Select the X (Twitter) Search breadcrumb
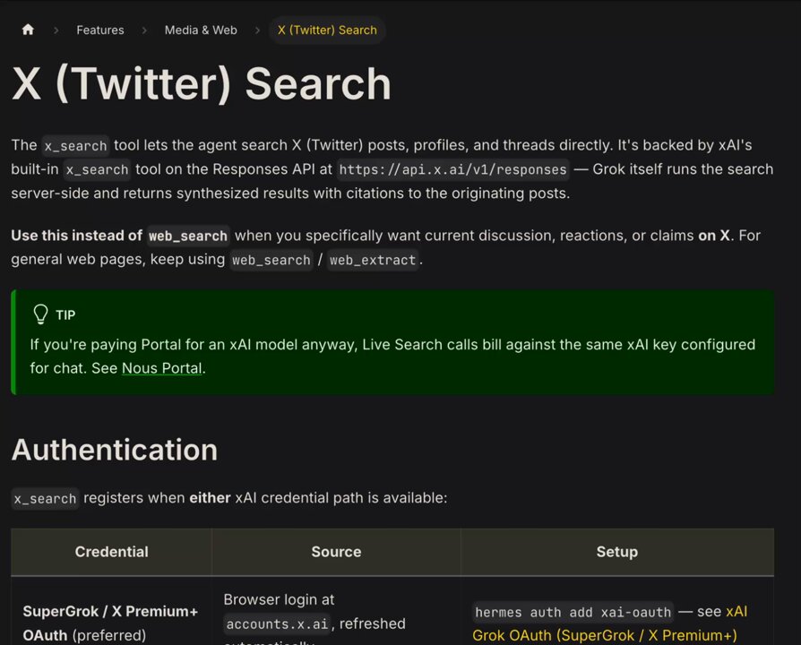The width and height of the screenshot is (801, 645). 327,30
